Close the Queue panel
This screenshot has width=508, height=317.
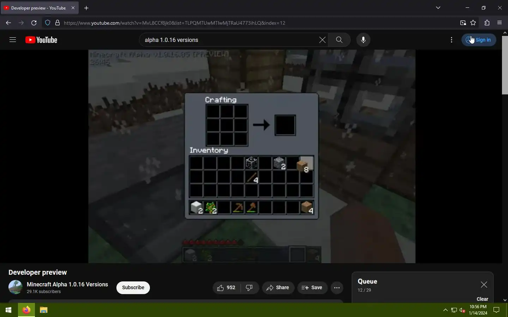point(484,285)
